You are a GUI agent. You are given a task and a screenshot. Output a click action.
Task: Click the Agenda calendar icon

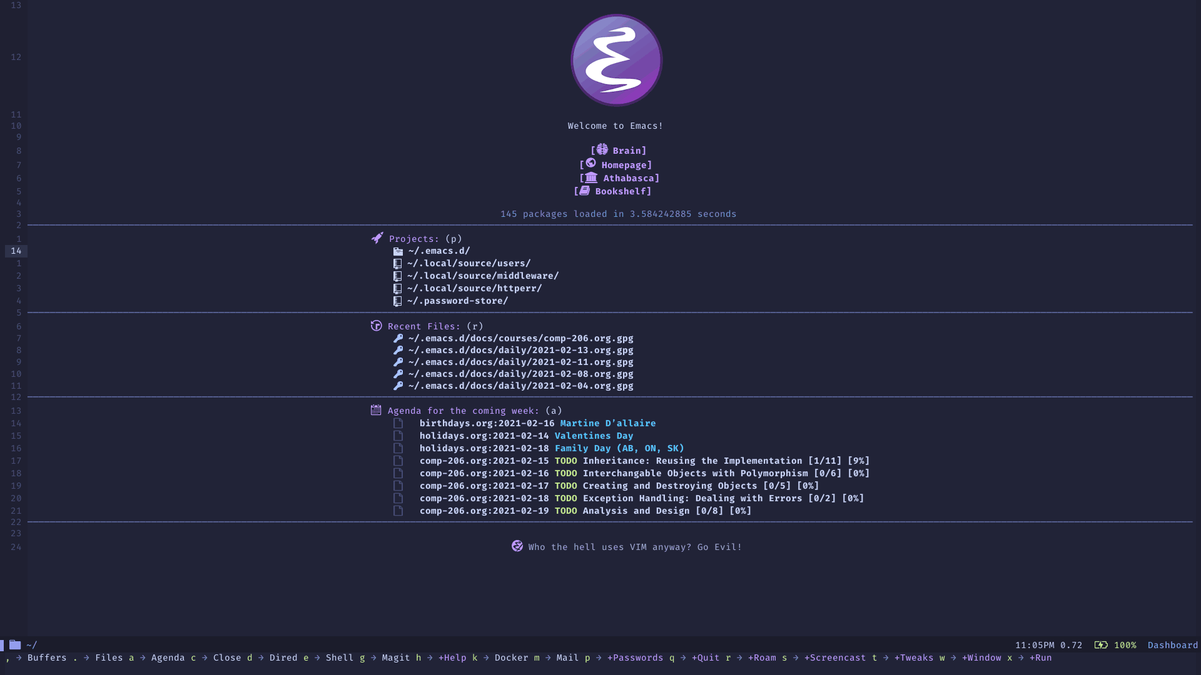(x=375, y=409)
